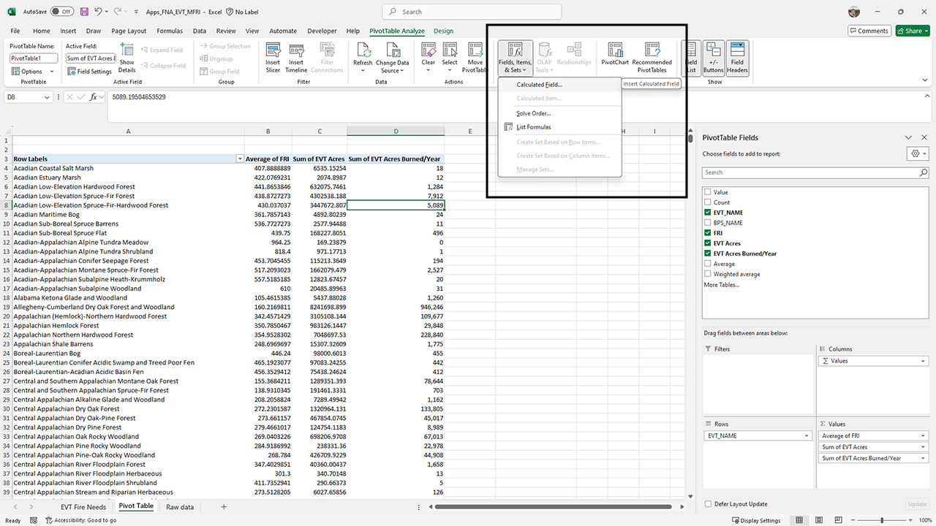Open the Insert Slicer tool
Screen dimensions: 936x526
(x=272, y=58)
